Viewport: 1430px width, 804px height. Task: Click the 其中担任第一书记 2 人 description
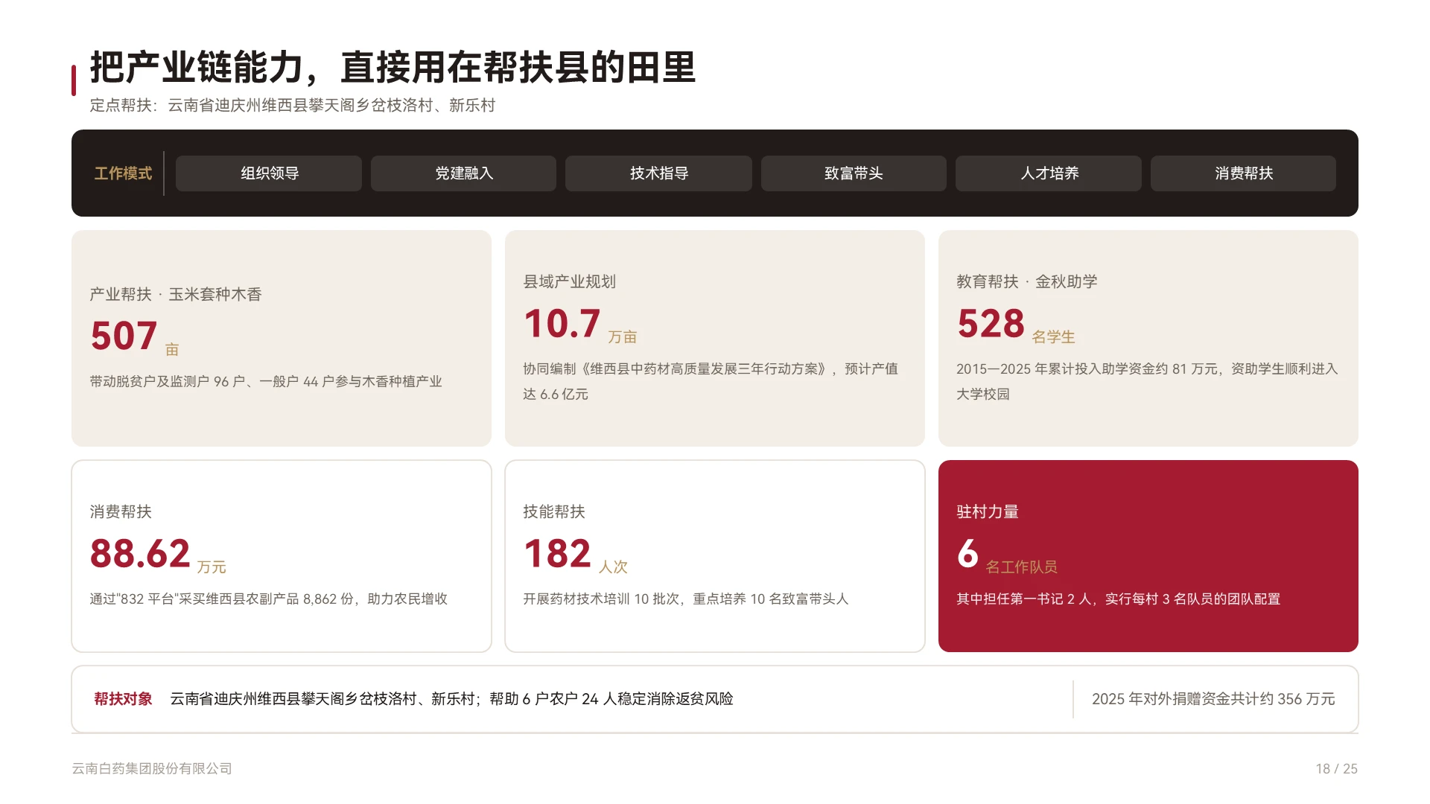1119,599
